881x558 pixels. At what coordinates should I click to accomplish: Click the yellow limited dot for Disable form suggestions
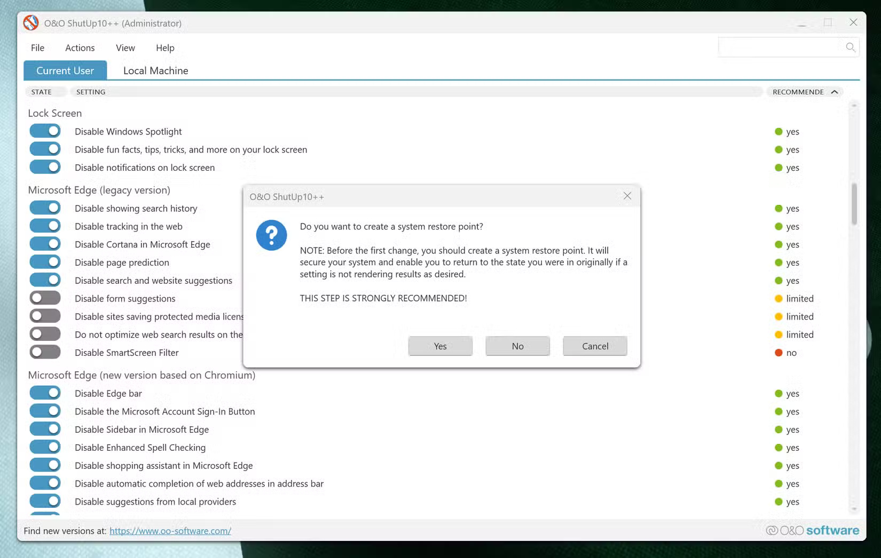pyautogui.click(x=778, y=299)
